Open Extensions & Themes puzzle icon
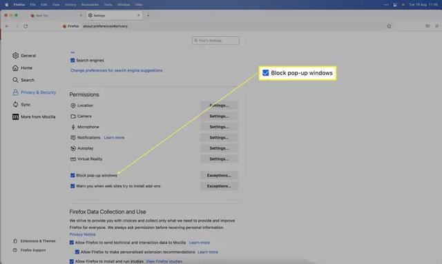442x264 pixels. point(15,241)
